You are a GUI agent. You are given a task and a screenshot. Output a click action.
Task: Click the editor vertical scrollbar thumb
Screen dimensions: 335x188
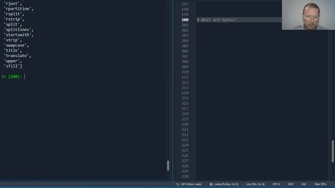[333, 151]
